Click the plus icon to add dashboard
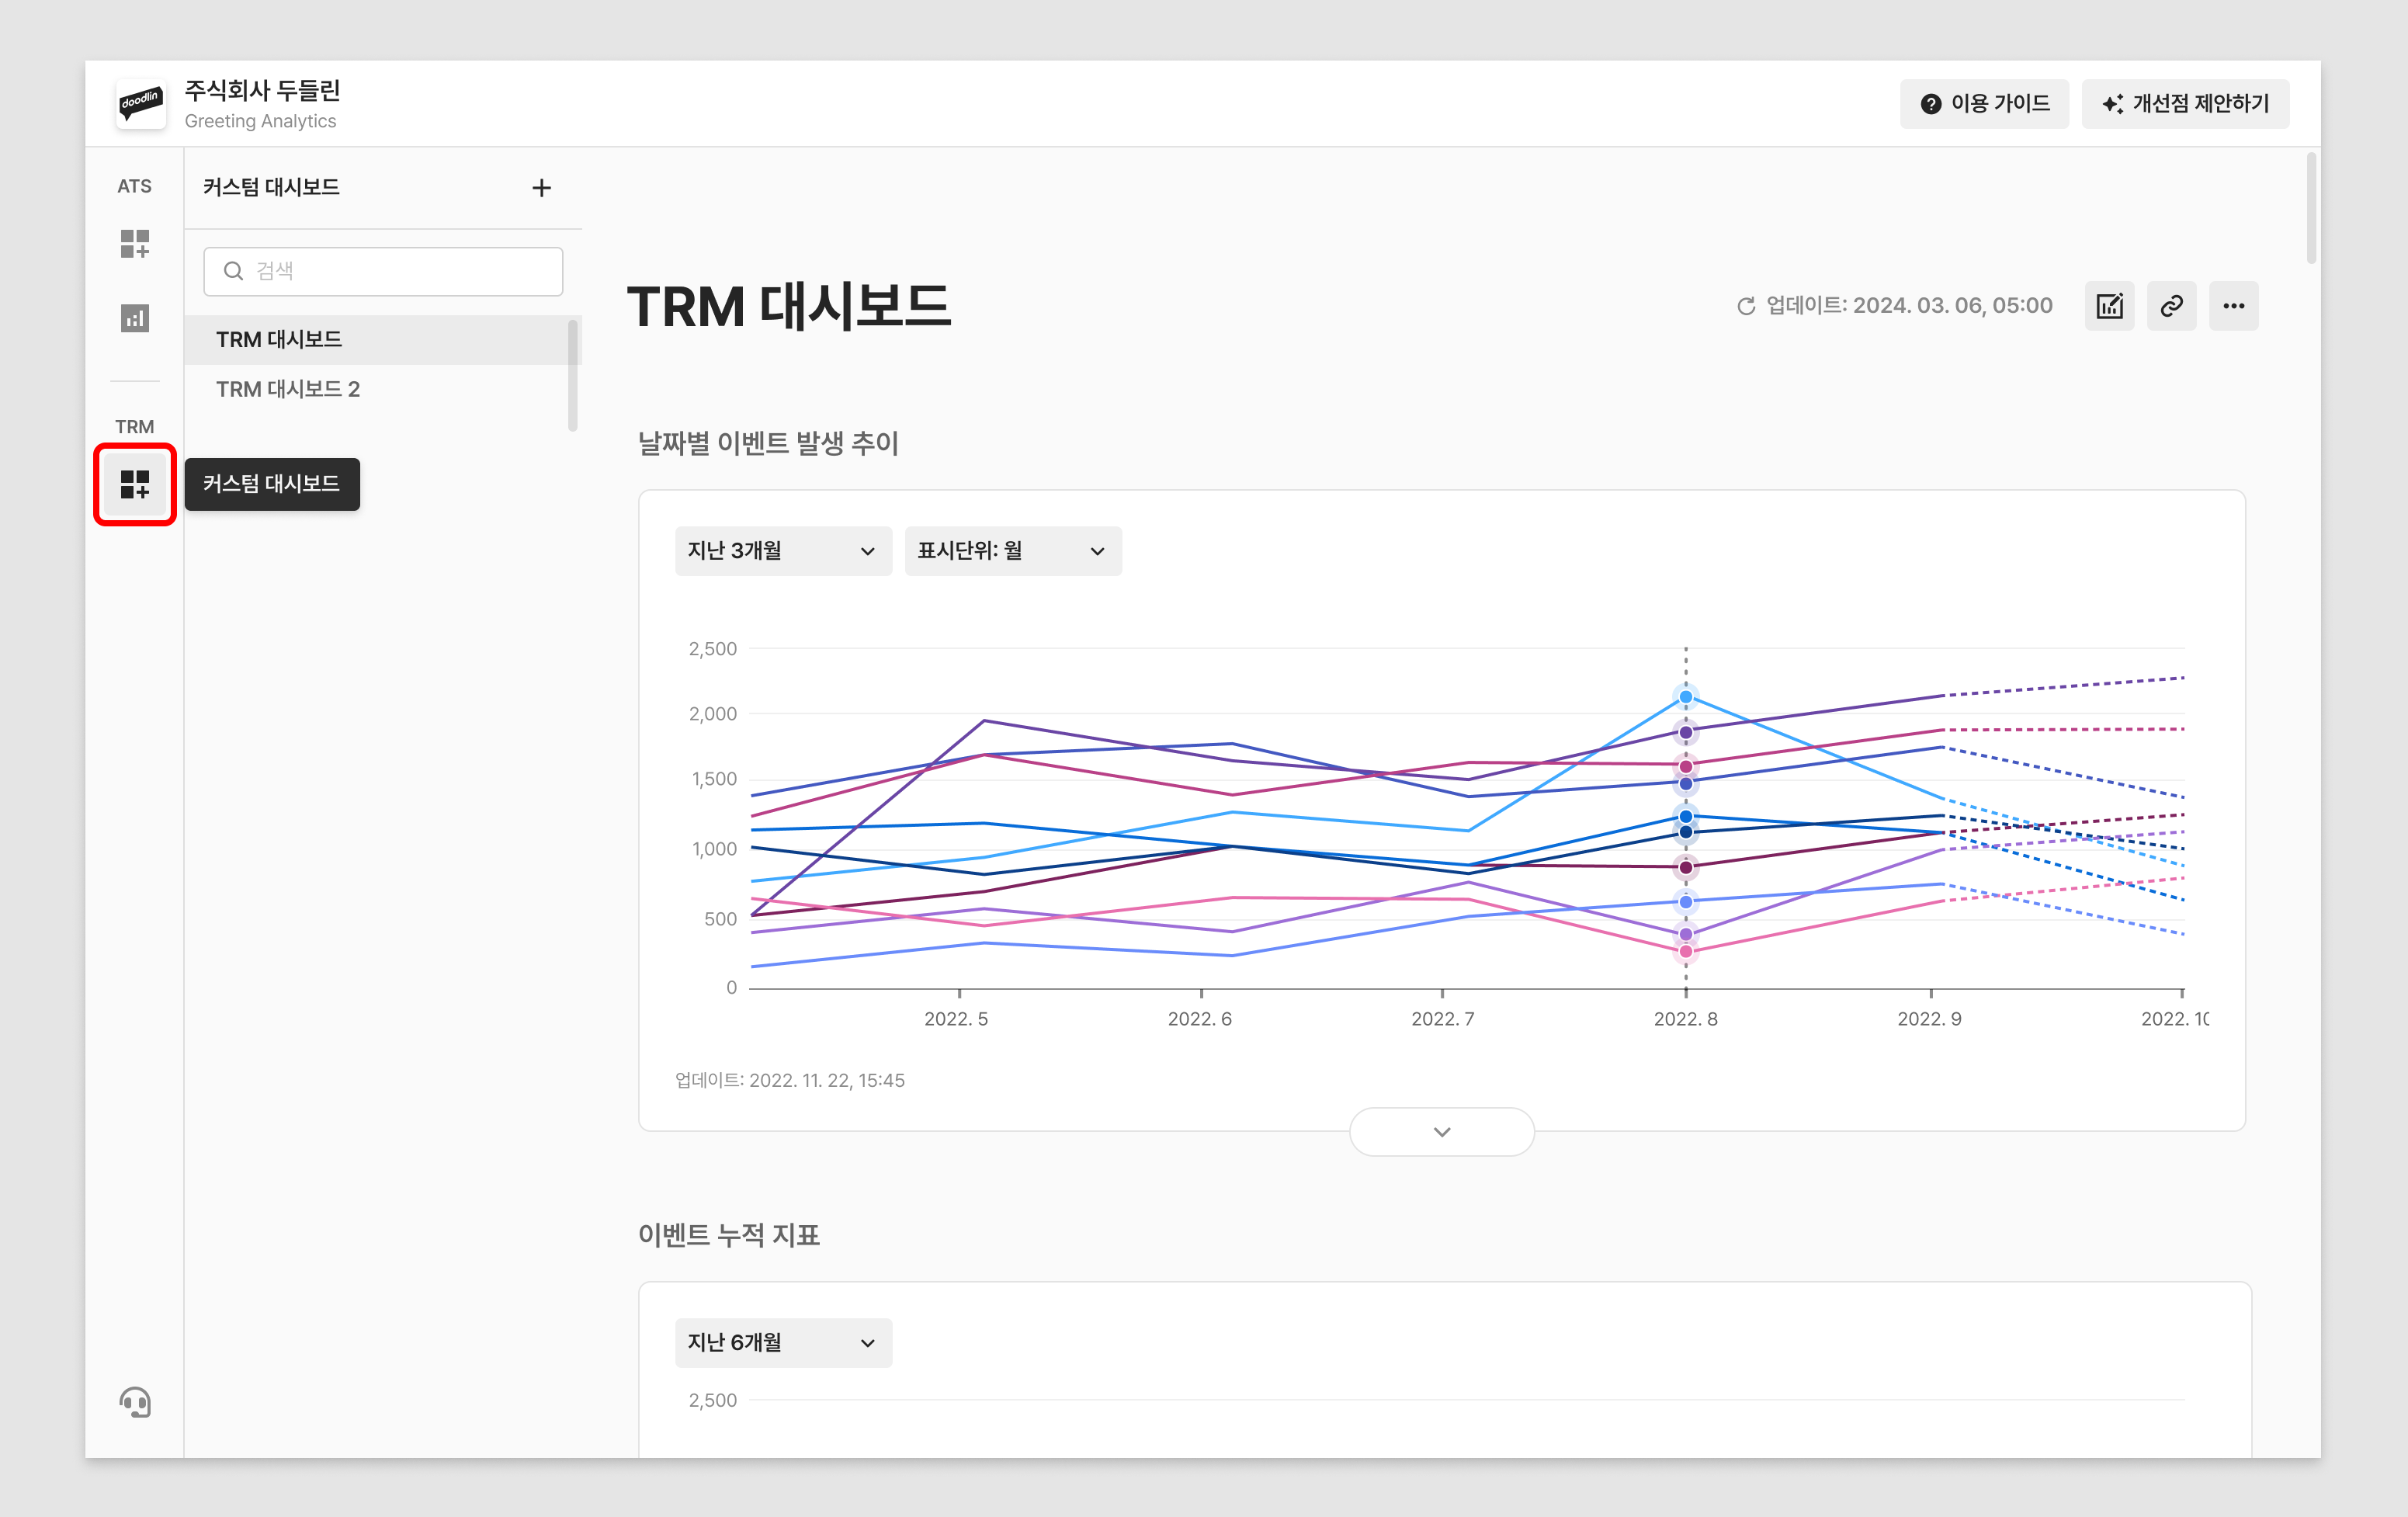The image size is (2408, 1517). click(541, 188)
